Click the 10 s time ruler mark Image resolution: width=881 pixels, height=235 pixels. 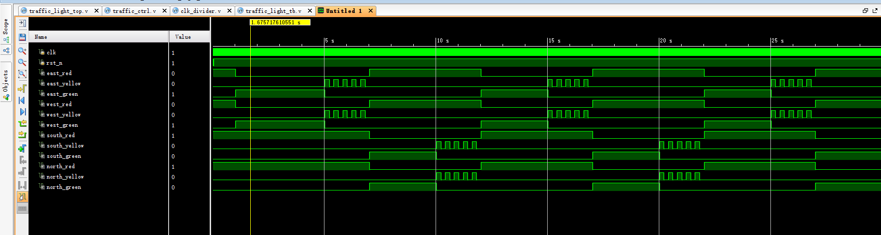pyautogui.click(x=443, y=40)
